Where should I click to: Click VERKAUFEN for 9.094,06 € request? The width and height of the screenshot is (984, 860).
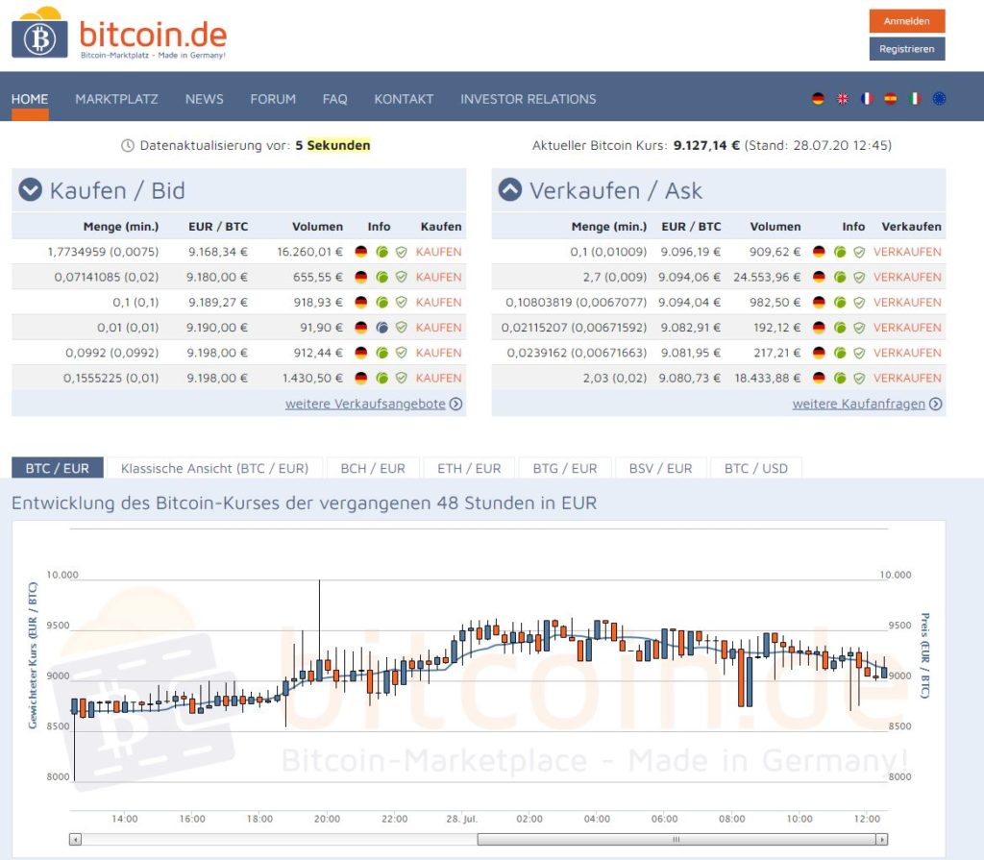tap(907, 277)
